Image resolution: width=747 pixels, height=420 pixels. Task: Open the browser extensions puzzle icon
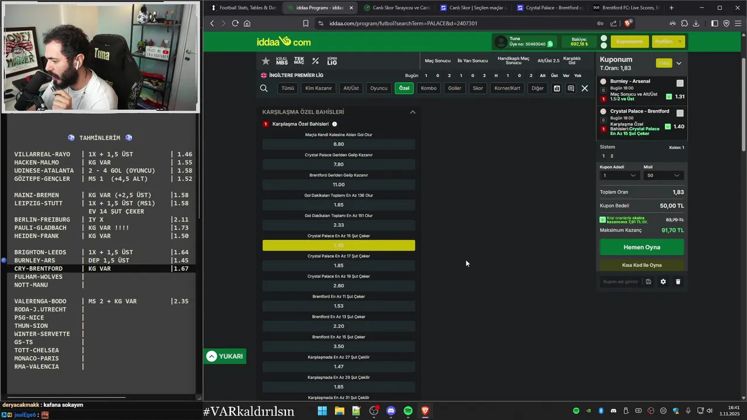coord(685,23)
